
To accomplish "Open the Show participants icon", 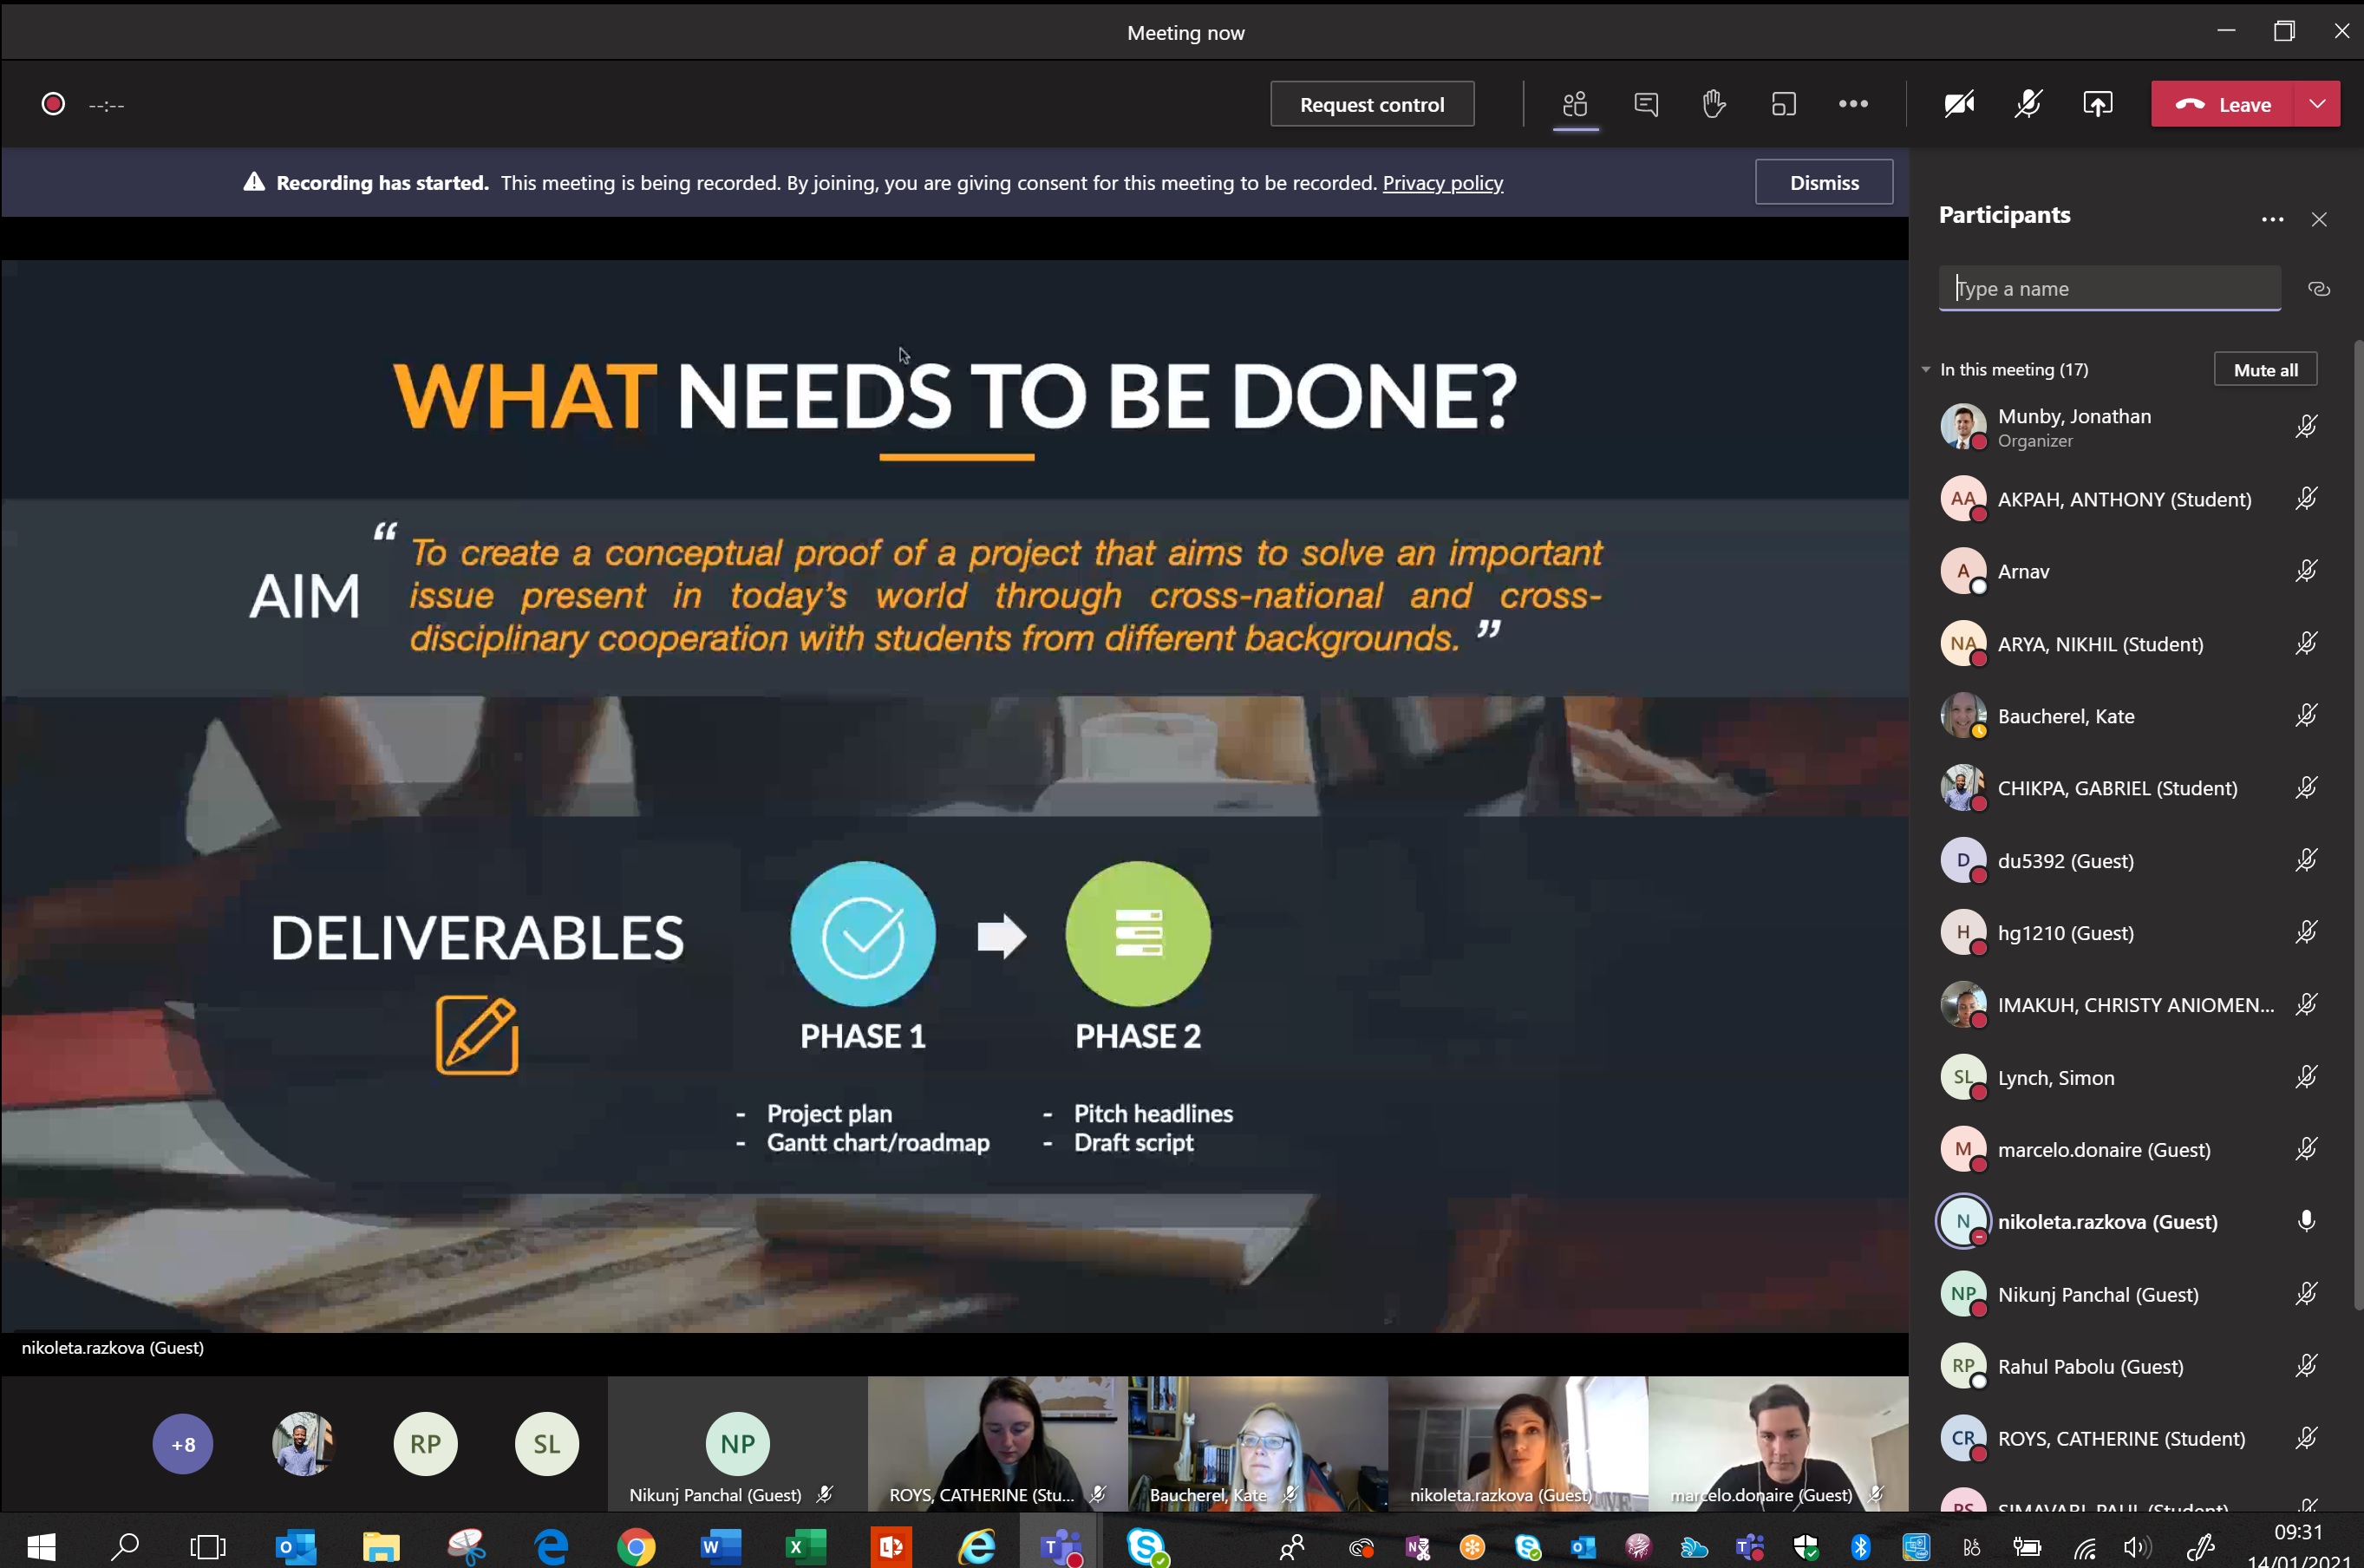I will pyautogui.click(x=1575, y=104).
